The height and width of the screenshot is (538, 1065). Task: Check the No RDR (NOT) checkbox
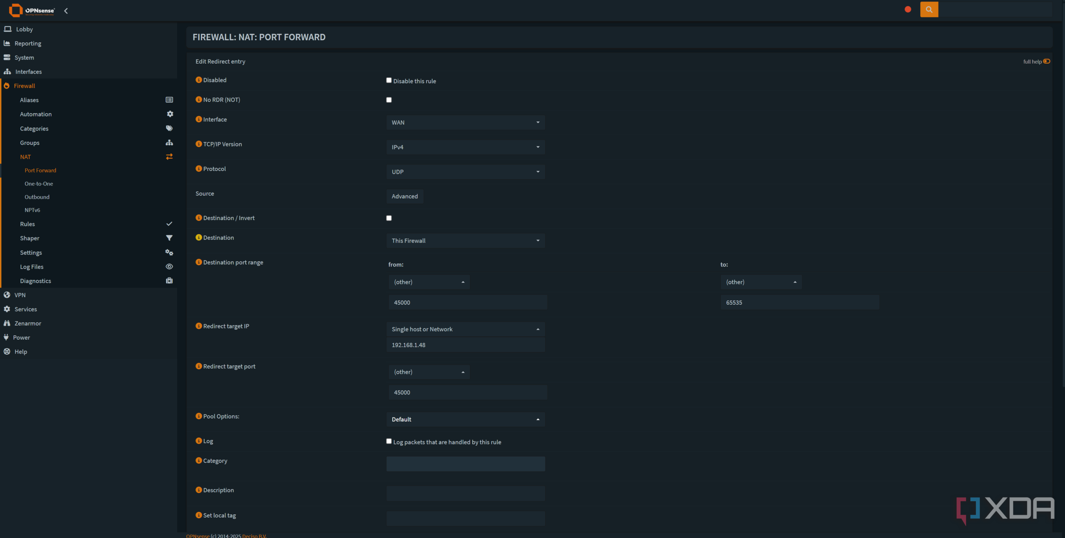389,100
